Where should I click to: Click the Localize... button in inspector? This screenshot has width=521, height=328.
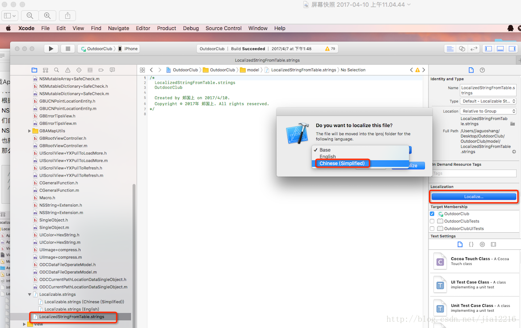(x=474, y=196)
